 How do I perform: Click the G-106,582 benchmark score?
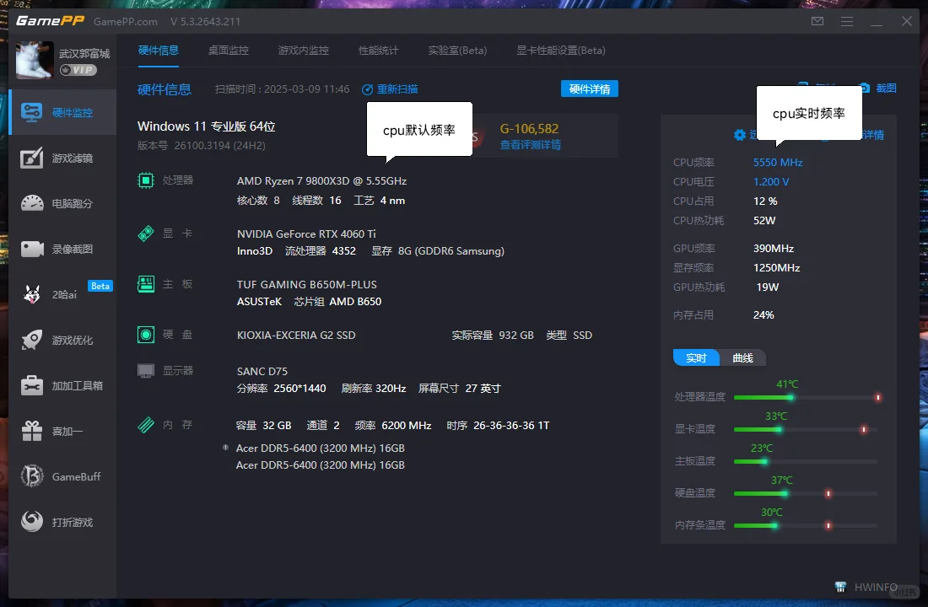529,128
